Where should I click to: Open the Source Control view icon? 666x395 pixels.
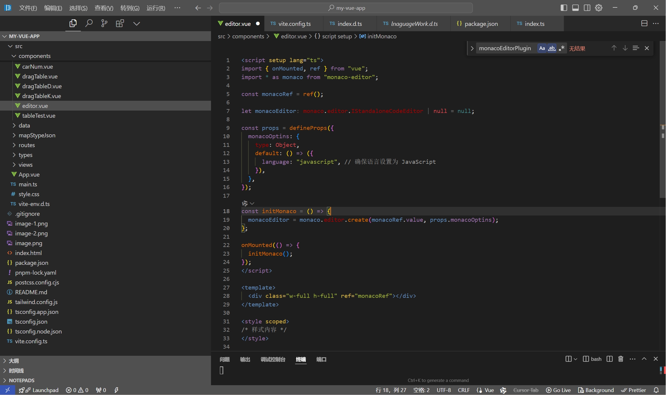coord(104,23)
